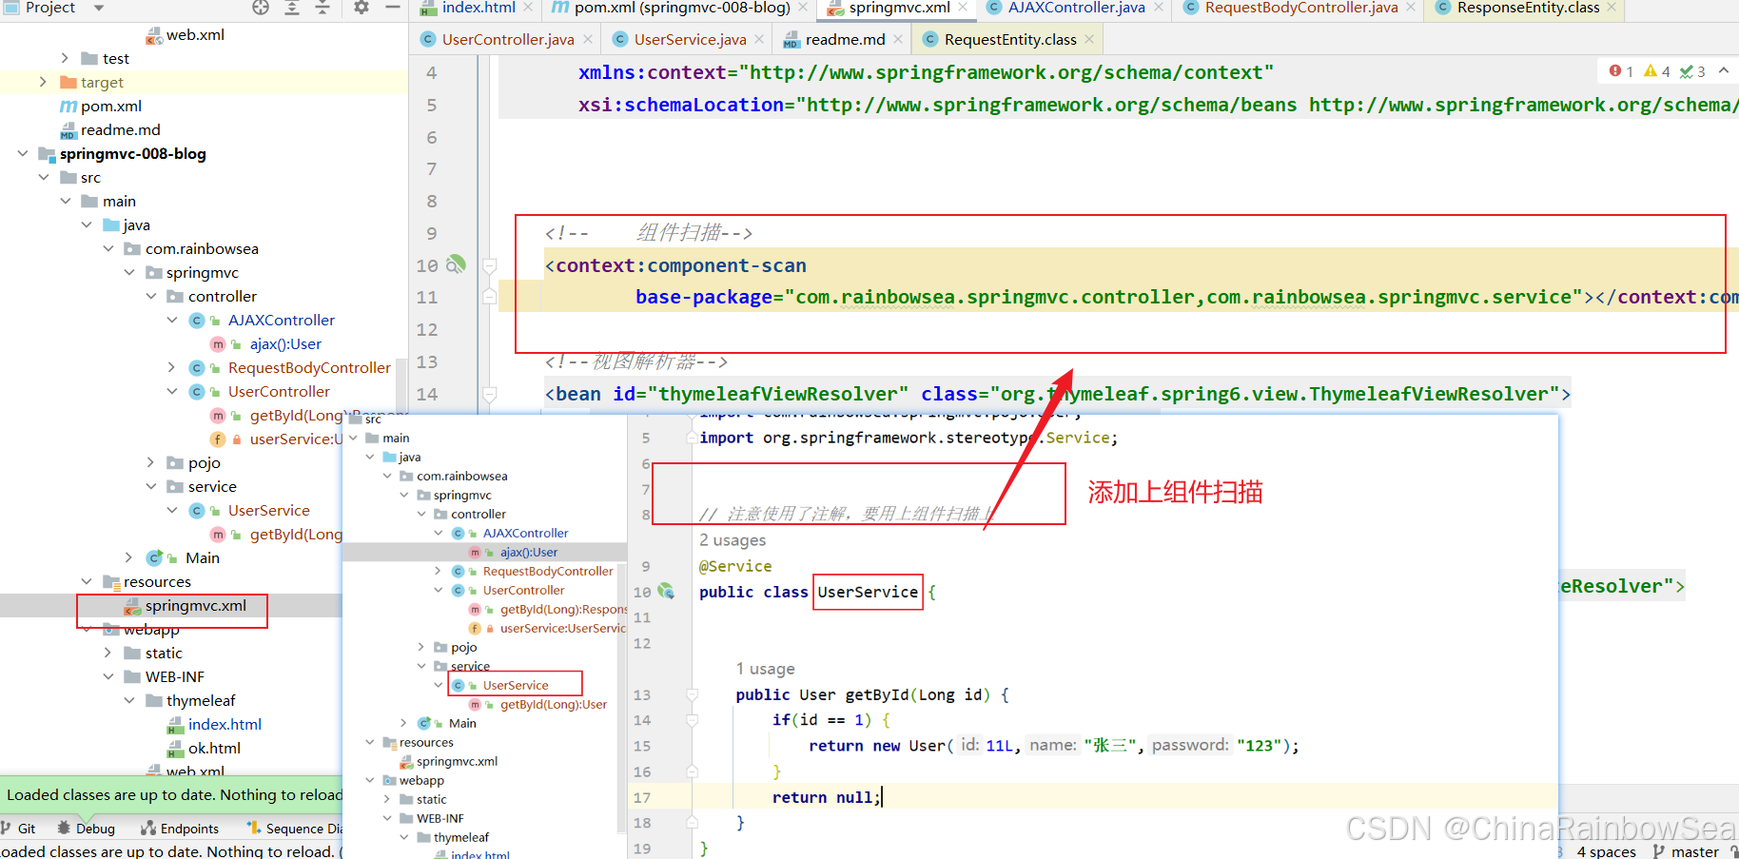Click the '2 usages' hint above @Service
1739x859 pixels.
tap(733, 540)
